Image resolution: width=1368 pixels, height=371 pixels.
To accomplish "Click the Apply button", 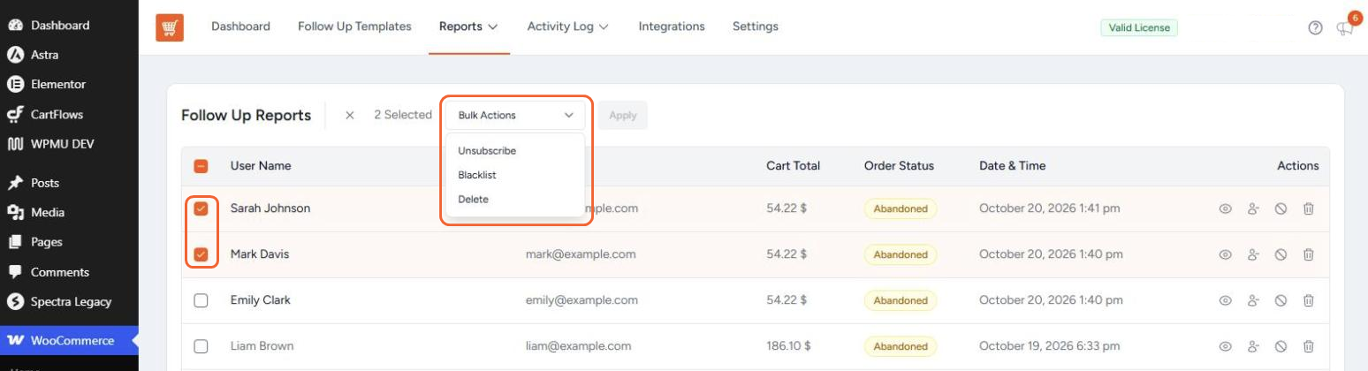I will pyautogui.click(x=623, y=116).
